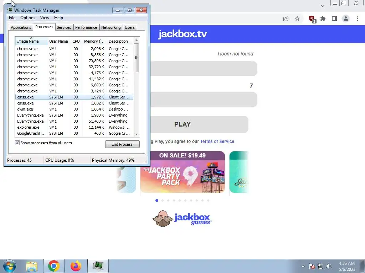Select the first carousel dot indicator
This screenshot has width=365, height=273.
click(x=157, y=200)
